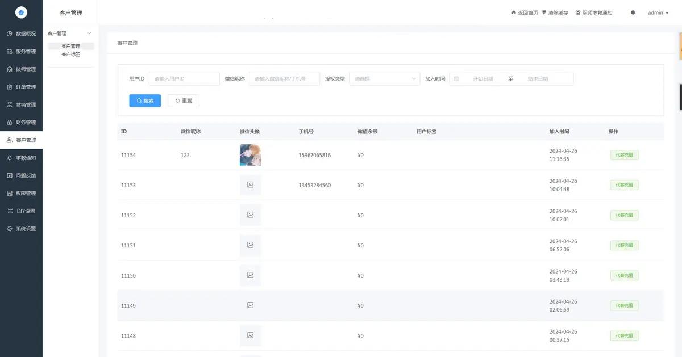Select 客户标签 submenu item
The height and width of the screenshot is (357, 682).
click(70, 54)
